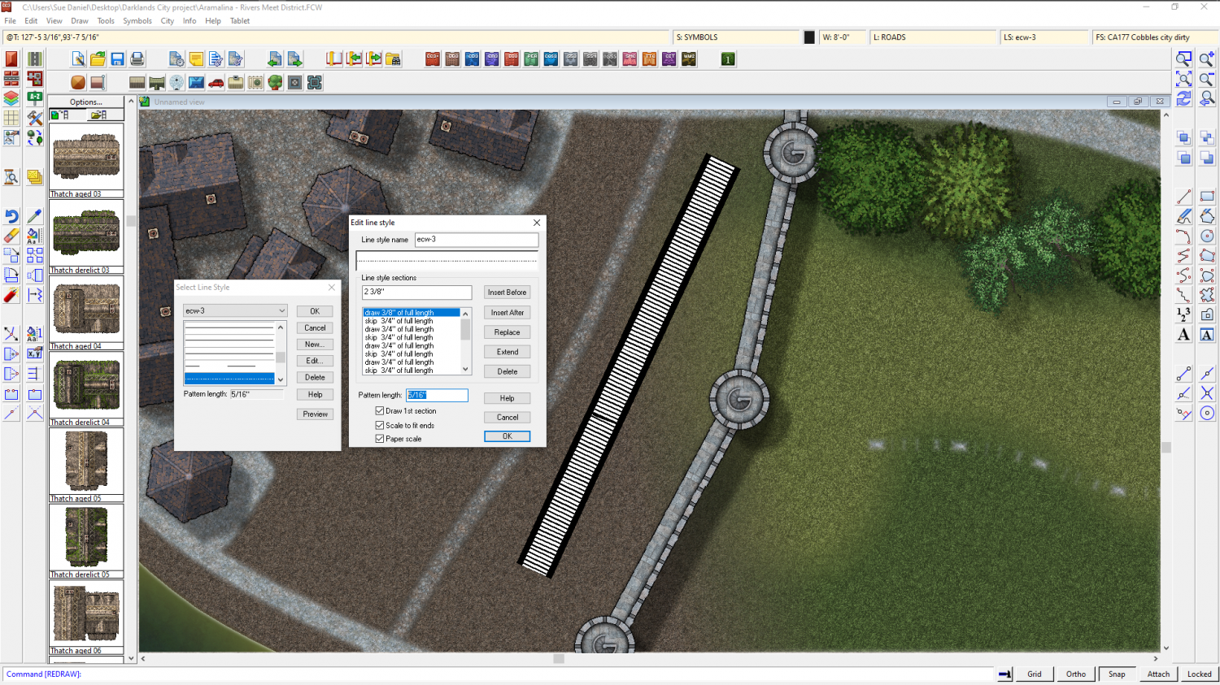Click the symbol catalog scroll-up arrow
Image resolution: width=1220 pixels, height=685 pixels.
click(x=130, y=102)
